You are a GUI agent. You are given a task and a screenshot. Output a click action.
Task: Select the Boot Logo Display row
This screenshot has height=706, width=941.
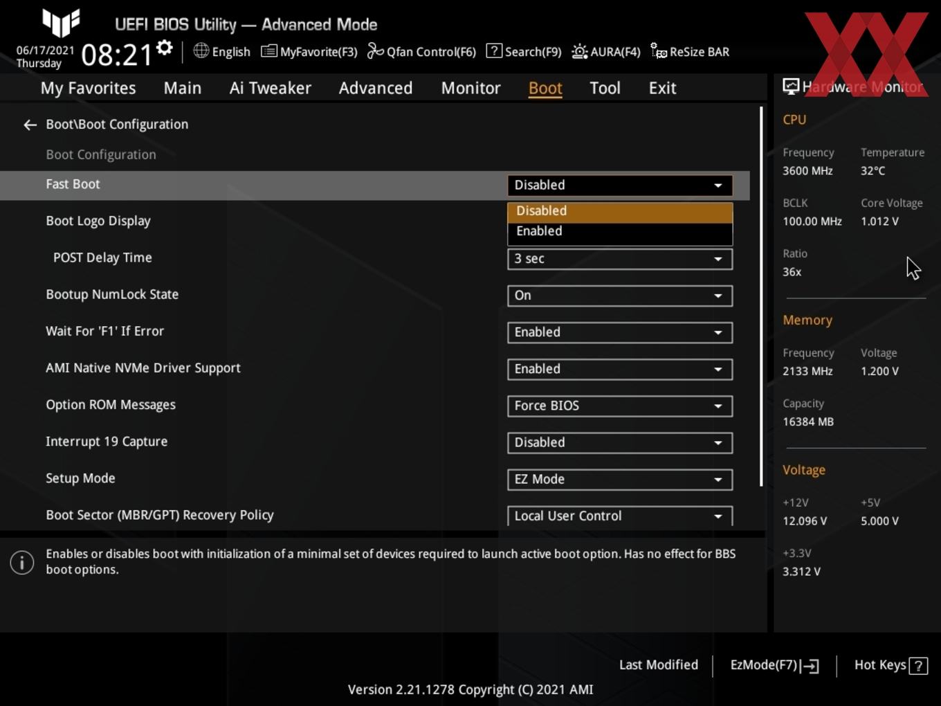98,221
